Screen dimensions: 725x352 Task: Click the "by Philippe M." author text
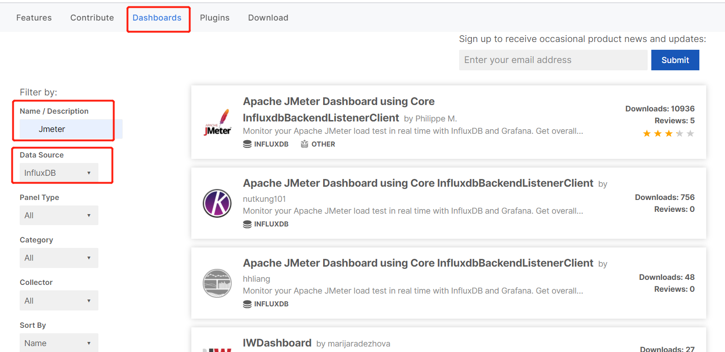[430, 119]
